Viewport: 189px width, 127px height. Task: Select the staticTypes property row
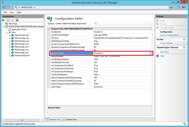click(101, 87)
